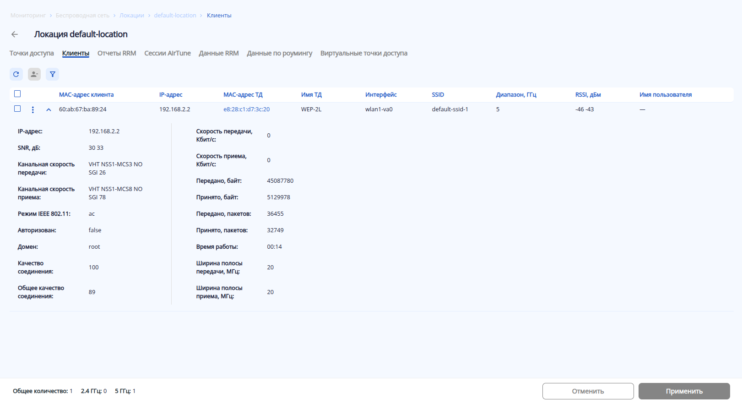Tick the select-all checkbox in the table header

17,94
